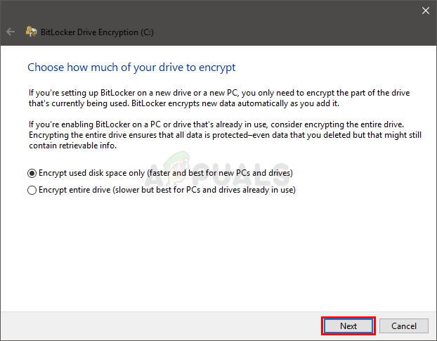The width and height of the screenshot is (437, 341).
Task: Click the heading Choose how much of your drive to encrypt
Action: click(131, 67)
